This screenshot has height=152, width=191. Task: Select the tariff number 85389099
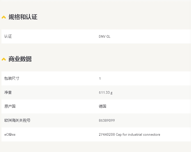(x=107, y=121)
